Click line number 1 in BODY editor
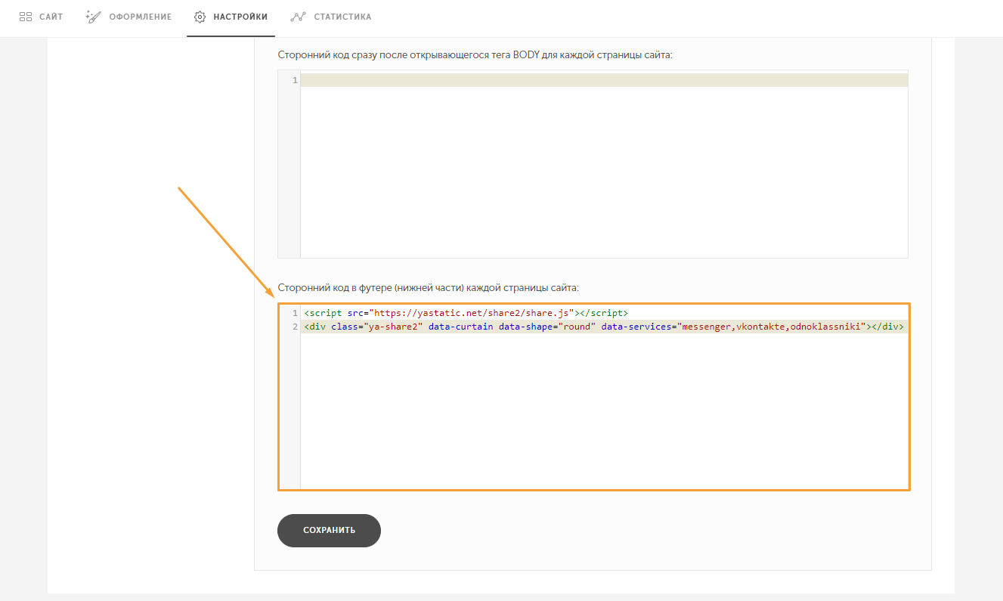Image resolution: width=1003 pixels, height=601 pixels. pyautogui.click(x=295, y=80)
